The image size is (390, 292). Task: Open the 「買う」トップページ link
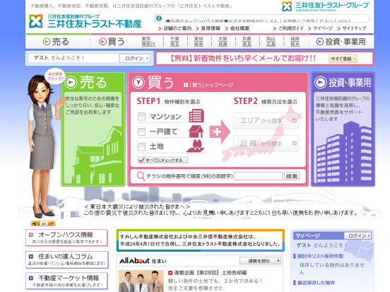point(208,85)
